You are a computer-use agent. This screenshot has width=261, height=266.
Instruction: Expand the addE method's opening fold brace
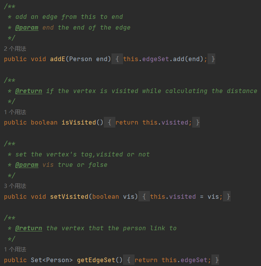tap(117, 59)
